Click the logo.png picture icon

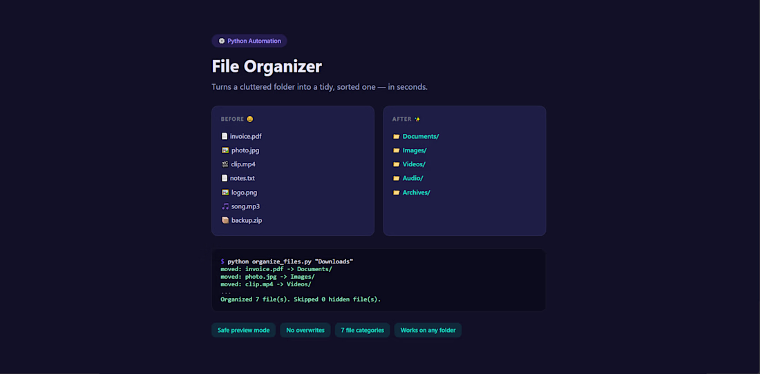coord(225,192)
